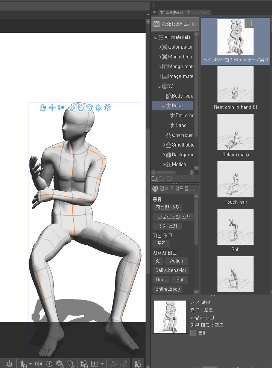Select the Hand pose subfolder
The width and height of the screenshot is (272, 368).
(x=178, y=125)
